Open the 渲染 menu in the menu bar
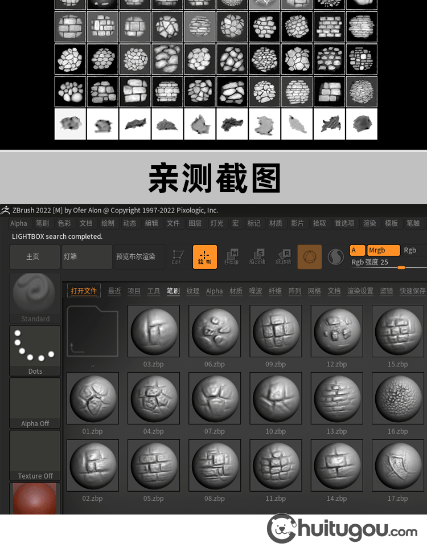427x547 pixels. point(369,223)
